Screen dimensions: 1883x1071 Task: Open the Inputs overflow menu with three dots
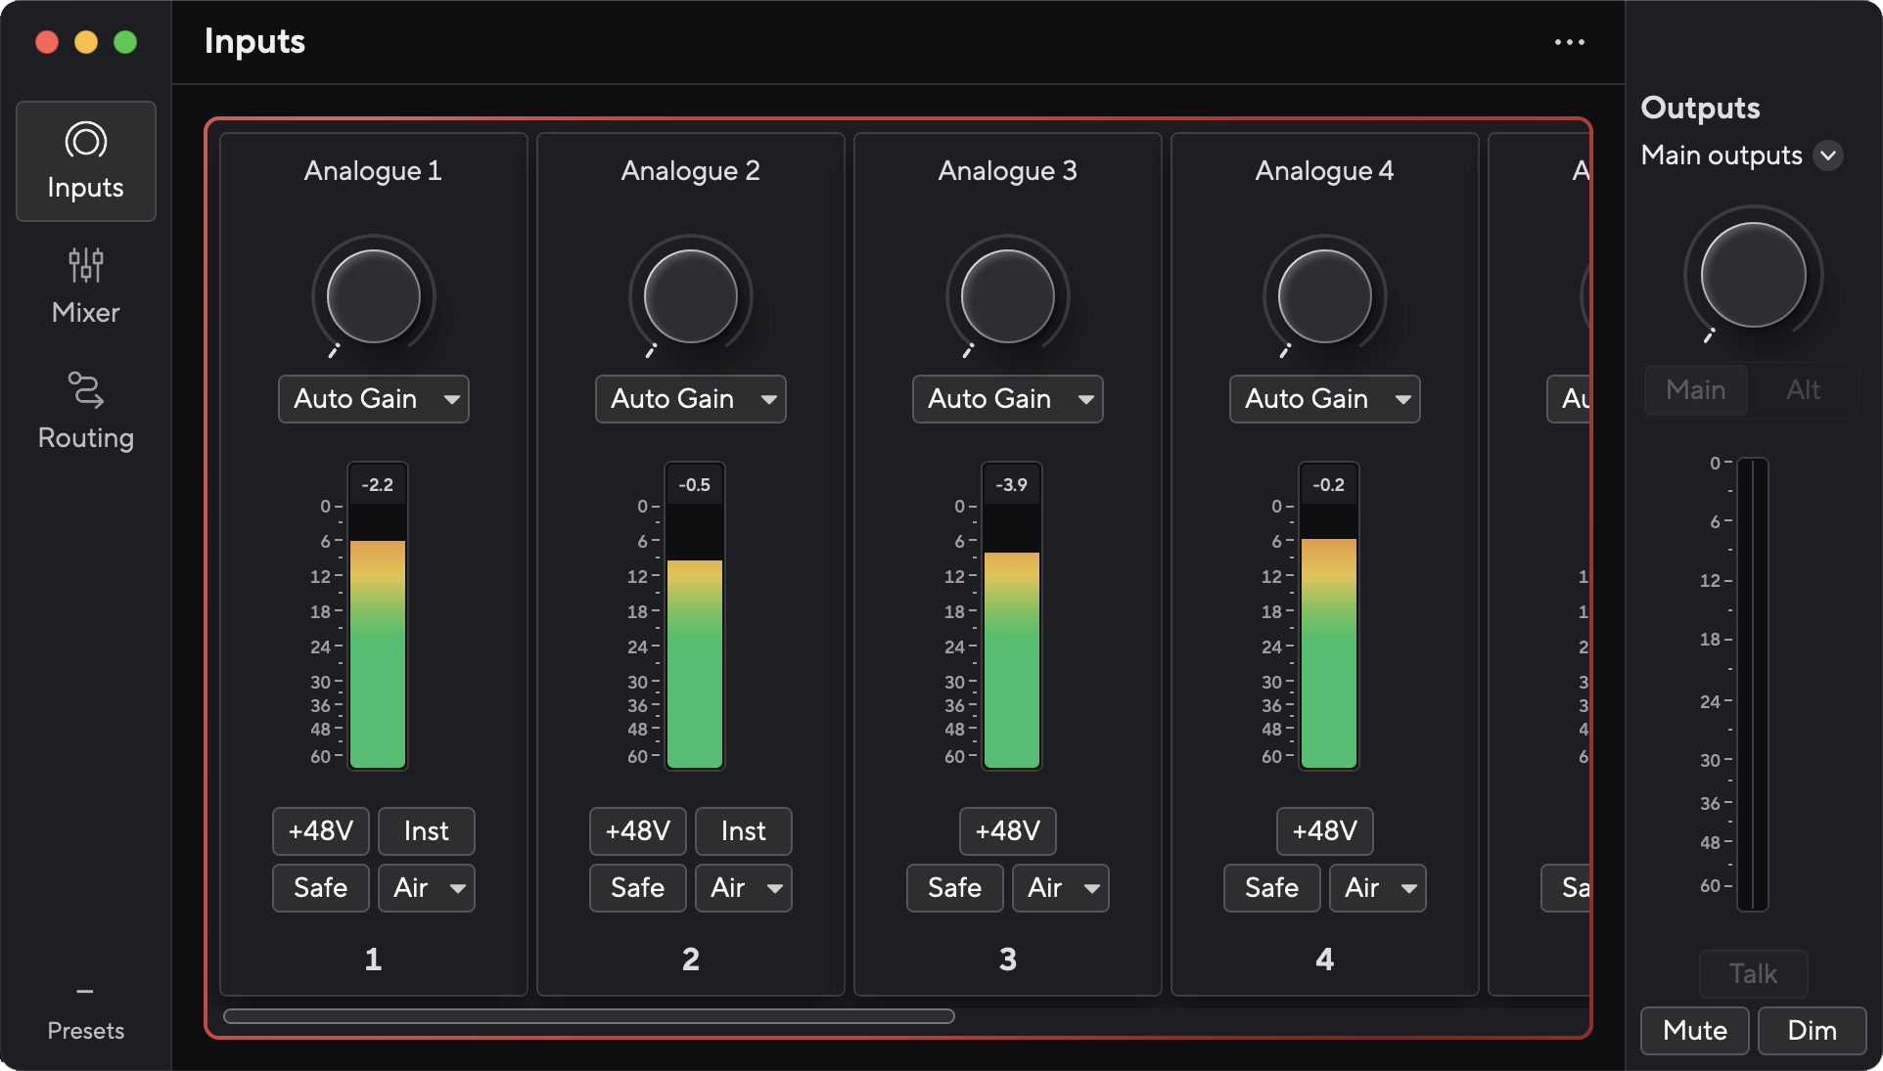pos(1568,41)
